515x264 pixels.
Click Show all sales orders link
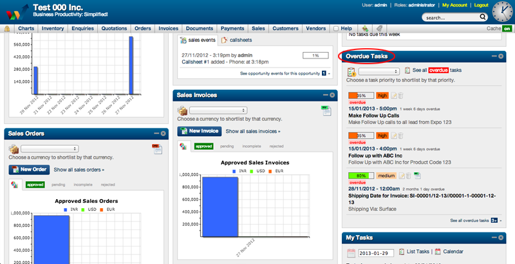click(79, 170)
